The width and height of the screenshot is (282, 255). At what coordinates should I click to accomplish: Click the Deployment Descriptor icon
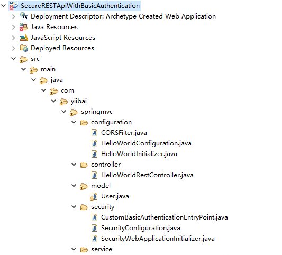click(24, 16)
